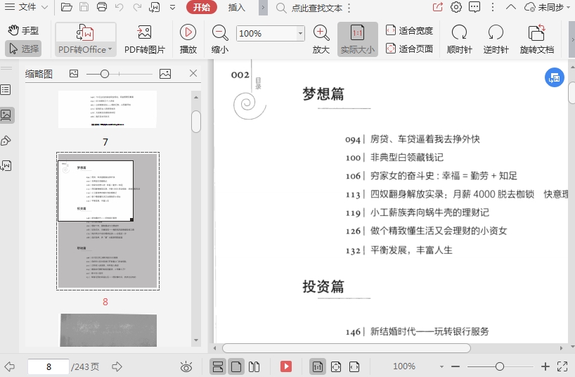This screenshot has width=575, height=377.
Task: Click the convert-to-Word icon in quick toolbar
Action: (155, 7)
